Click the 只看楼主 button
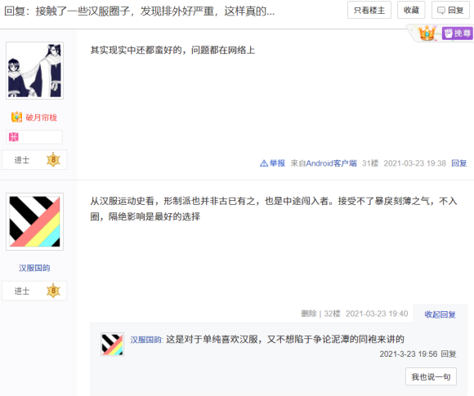The height and width of the screenshot is (396, 474). coord(369,10)
